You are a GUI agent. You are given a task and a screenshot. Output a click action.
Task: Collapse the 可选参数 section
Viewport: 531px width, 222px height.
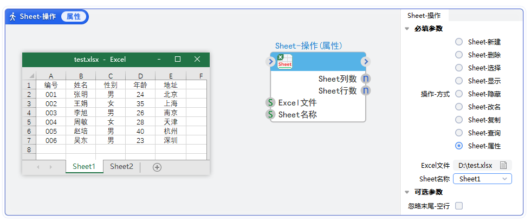click(407, 192)
